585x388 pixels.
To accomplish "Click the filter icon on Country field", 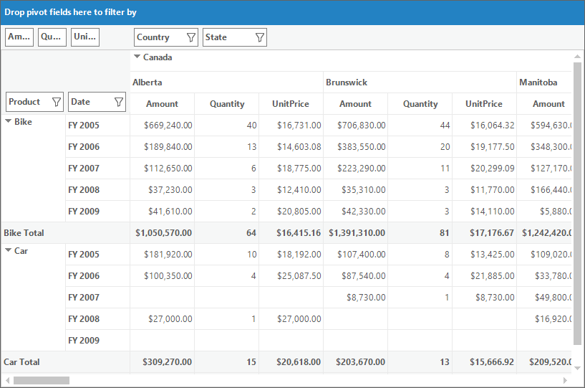I will [x=190, y=37].
